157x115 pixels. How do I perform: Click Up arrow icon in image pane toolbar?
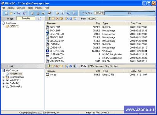click(49, 19)
